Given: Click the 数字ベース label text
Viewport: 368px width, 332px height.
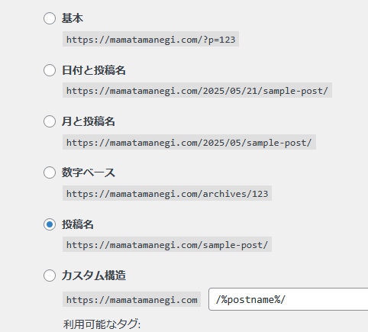Looking at the screenshot, I should coord(89,172).
